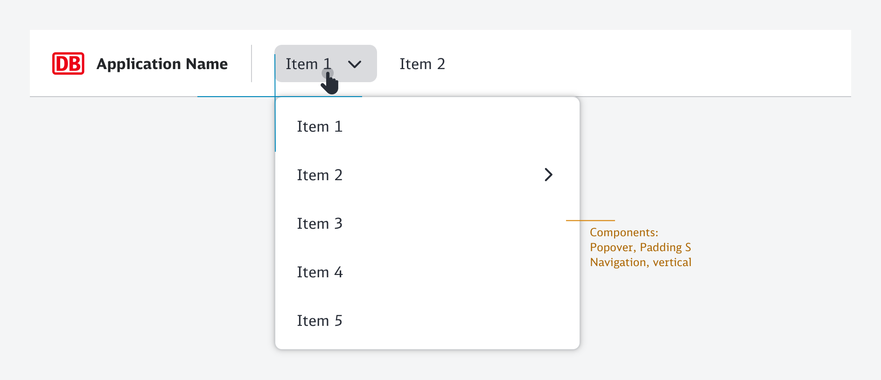Viewport: 881px width, 380px height.
Task: Choose Item 5 at the popover bottom
Action: coord(320,321)
